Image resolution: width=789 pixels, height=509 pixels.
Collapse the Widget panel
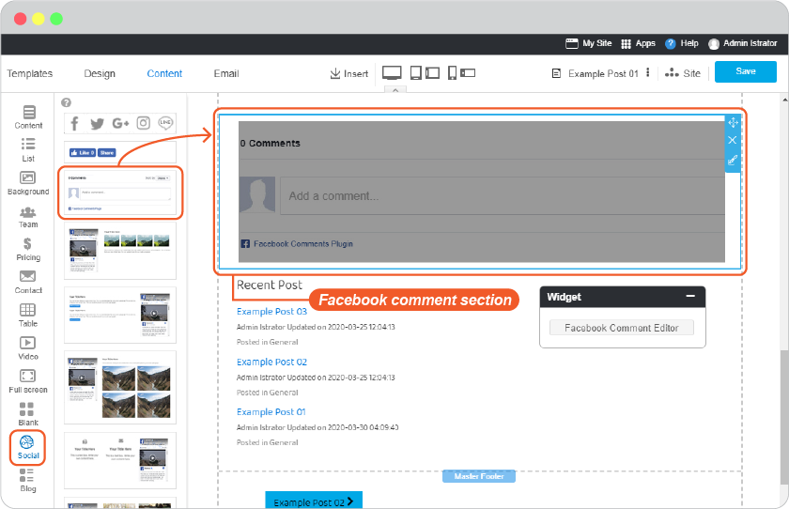pyautogui.click(x=690, y=296)
